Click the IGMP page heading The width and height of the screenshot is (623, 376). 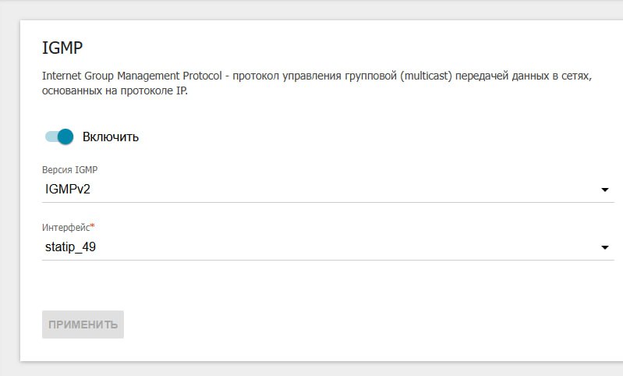click(62, 48)
